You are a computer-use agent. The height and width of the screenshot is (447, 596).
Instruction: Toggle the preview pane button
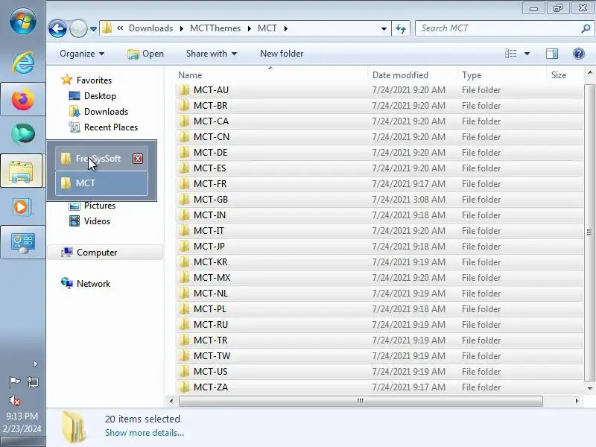click(552, 54)
